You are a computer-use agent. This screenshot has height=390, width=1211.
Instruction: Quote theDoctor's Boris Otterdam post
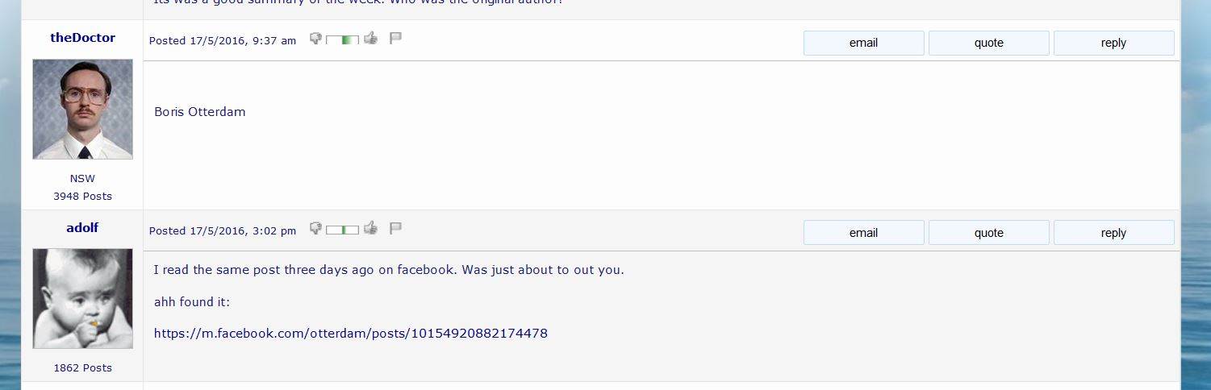pos(988,43)
